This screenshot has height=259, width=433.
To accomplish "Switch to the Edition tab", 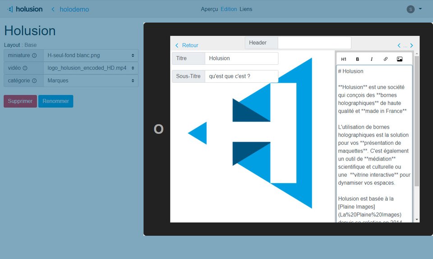I will point(229,9).
